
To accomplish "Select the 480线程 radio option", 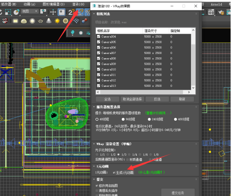I will click(x=175, y=119).
